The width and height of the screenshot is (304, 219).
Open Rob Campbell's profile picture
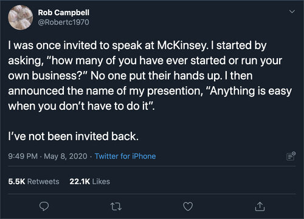[x=21, y=18]
